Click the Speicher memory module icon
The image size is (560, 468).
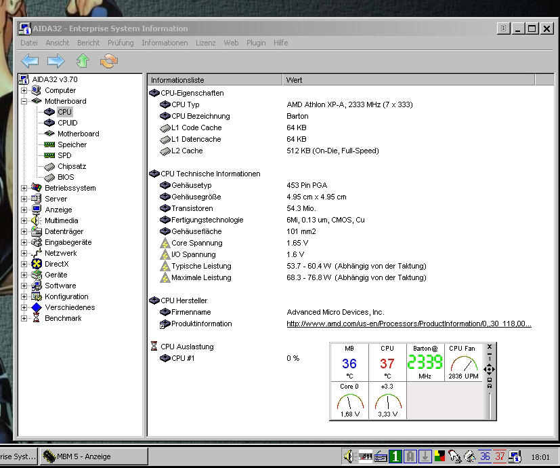coord(49,144)
